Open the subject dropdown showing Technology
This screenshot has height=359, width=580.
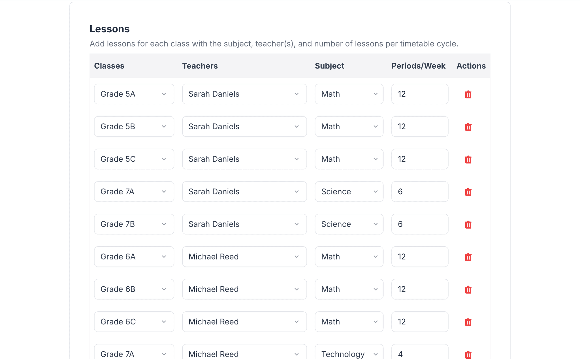pos(349,354)
